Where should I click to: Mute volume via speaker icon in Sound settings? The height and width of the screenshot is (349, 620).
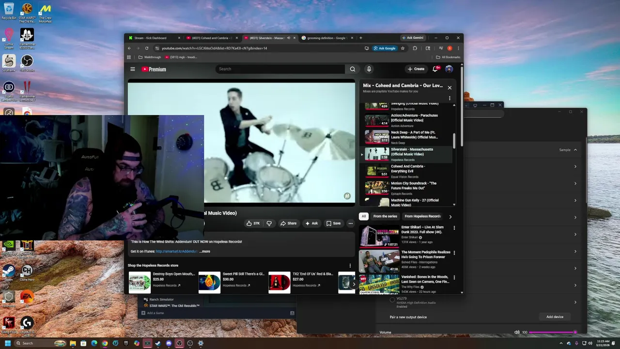point(517,332)
